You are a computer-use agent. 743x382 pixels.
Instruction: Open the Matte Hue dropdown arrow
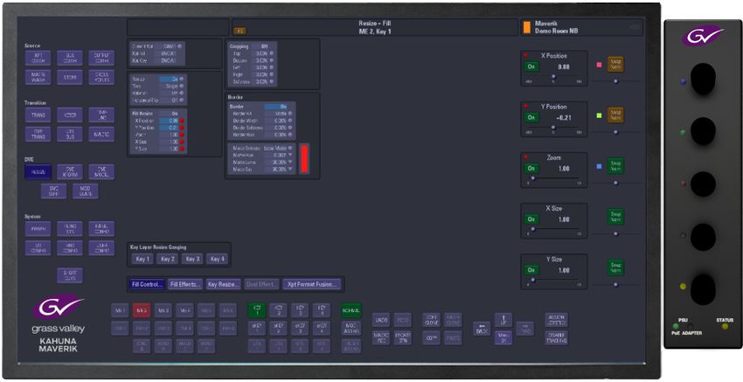(290, 156)
